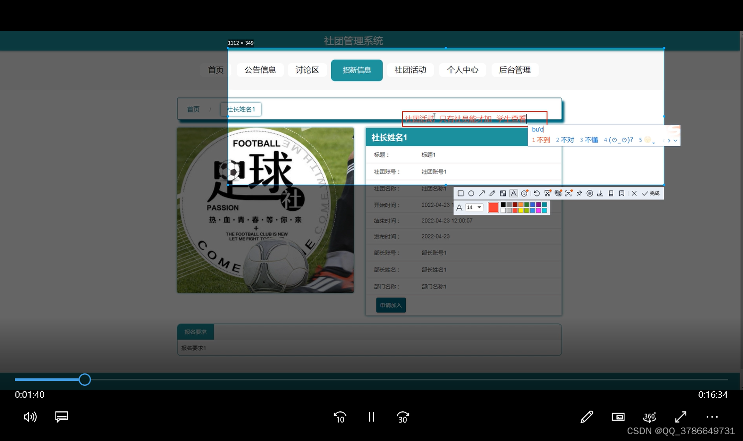Select the ellipse drawing tool
Screen dimensions: 743x441
pos(471,193)
